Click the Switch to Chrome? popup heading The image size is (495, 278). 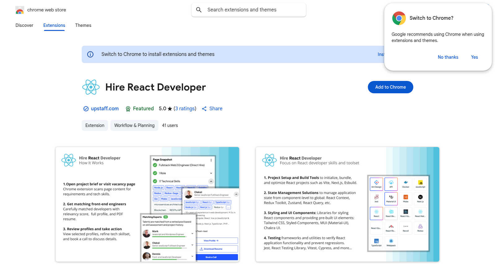tap(431, 18)
